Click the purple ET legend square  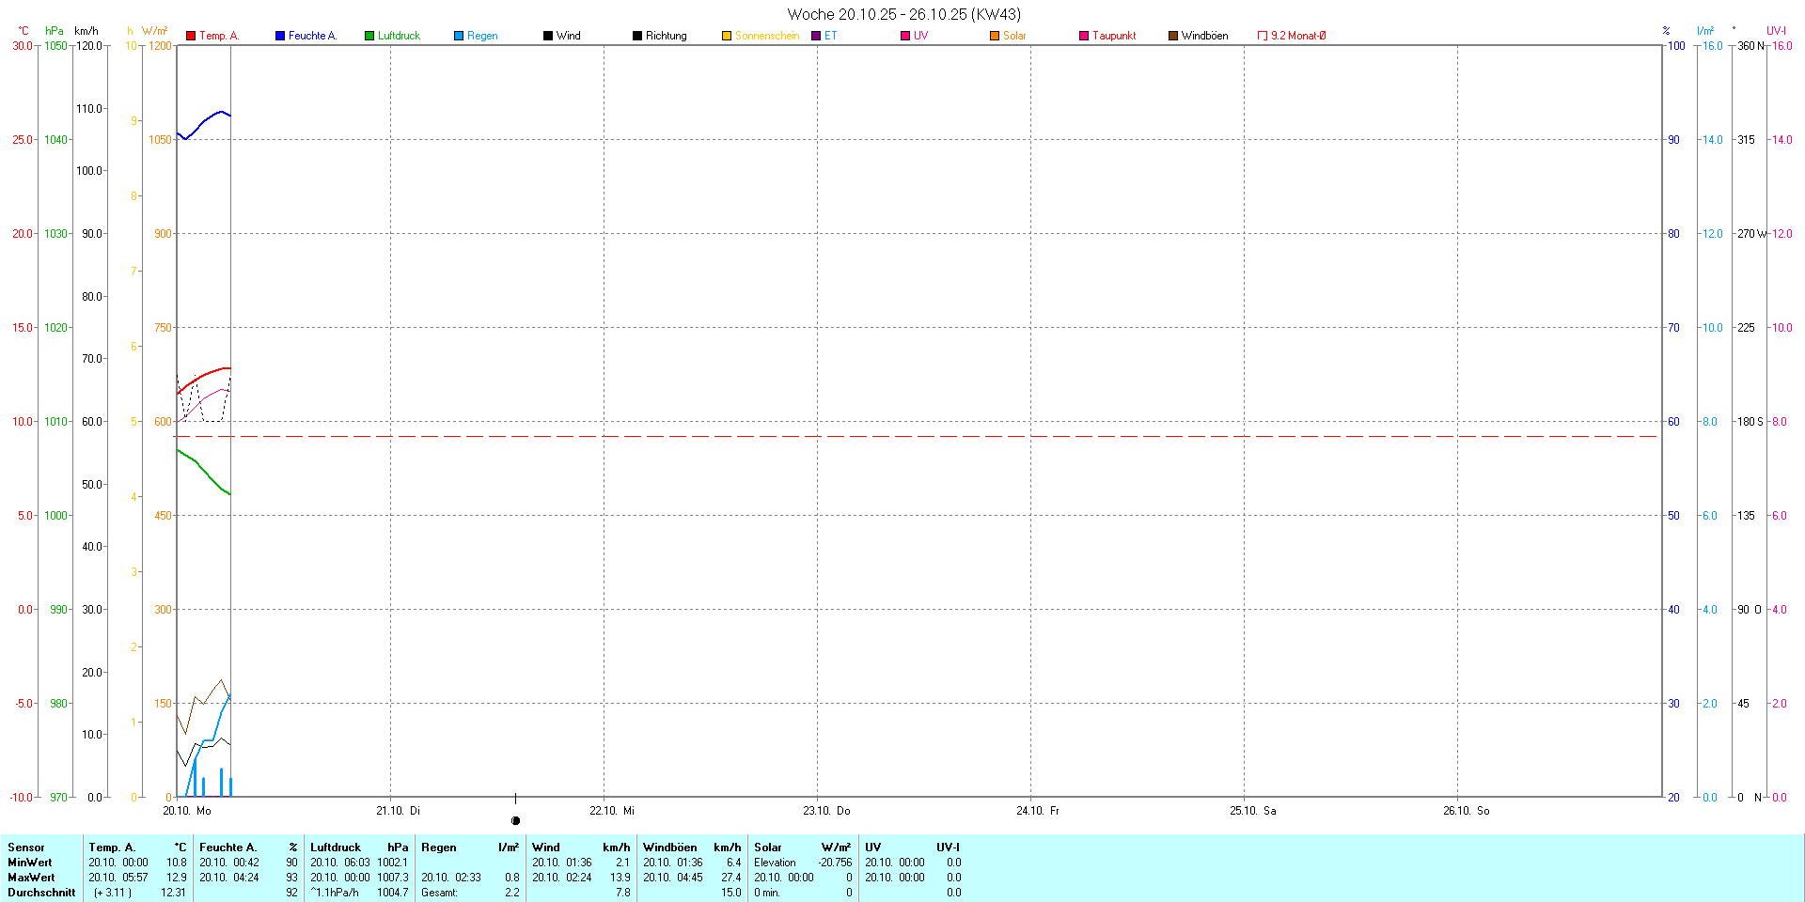tap(816, 36)
